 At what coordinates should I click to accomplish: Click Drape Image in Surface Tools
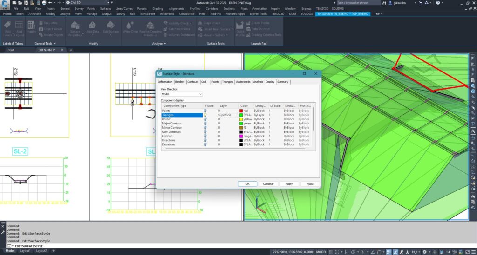pos(209,23)
